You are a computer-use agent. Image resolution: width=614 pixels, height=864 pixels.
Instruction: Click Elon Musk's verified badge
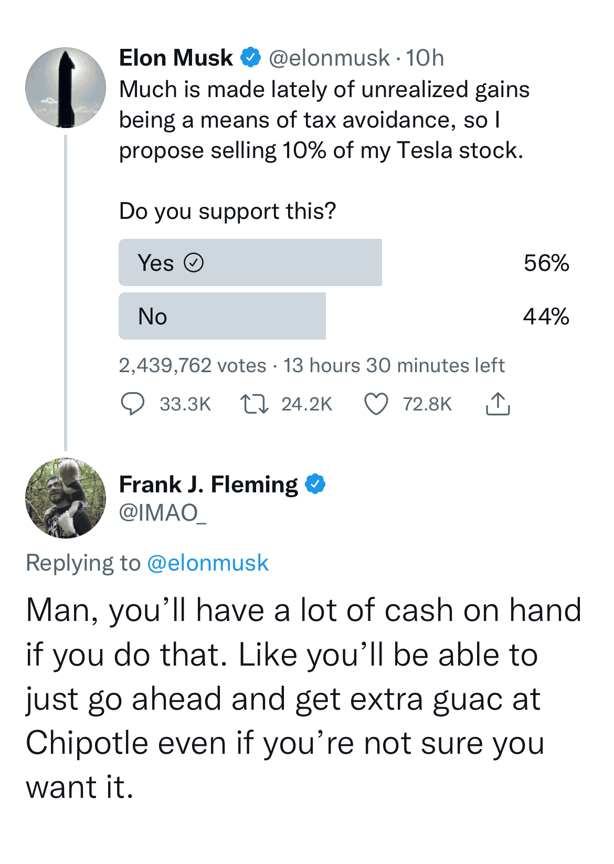click(251, 58)
